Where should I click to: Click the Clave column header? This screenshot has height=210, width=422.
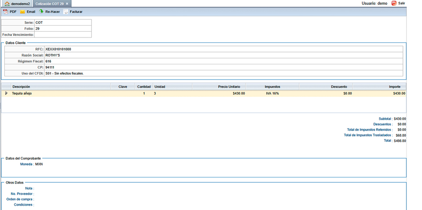pyautogui.click(x=123, y=87)
